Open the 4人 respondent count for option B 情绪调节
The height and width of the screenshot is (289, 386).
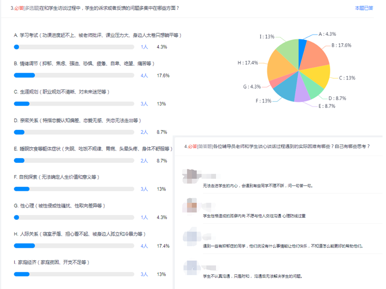144,76
